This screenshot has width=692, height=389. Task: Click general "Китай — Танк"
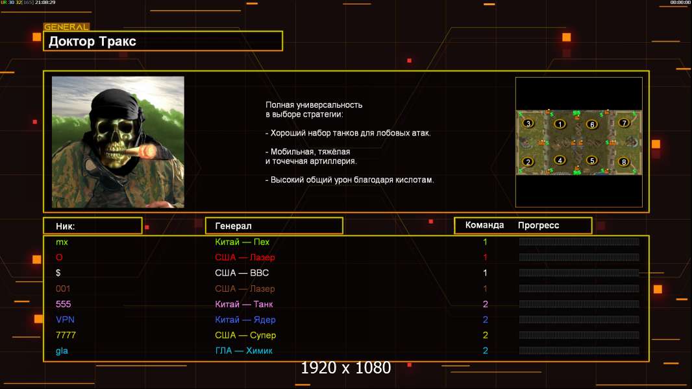[x=244, y=304]
